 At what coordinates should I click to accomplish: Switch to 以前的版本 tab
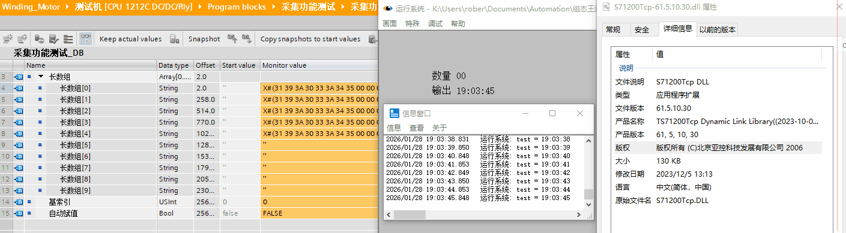(718, 29)
